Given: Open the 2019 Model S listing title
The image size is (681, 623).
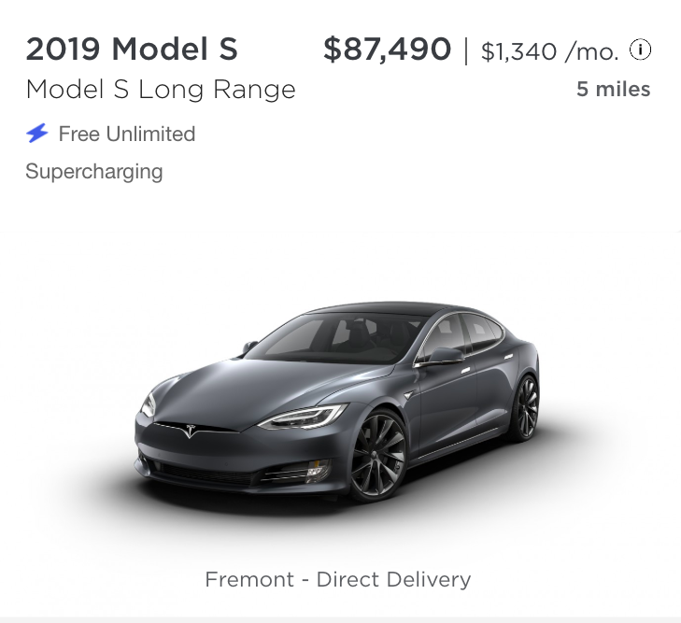Looking at the screenshot, I should click(x=132, y=49).
